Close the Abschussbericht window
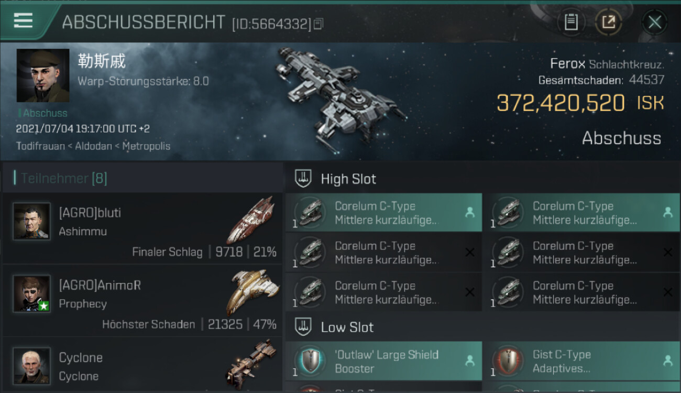The image size is (681, 393). click(x=654, y=22)
